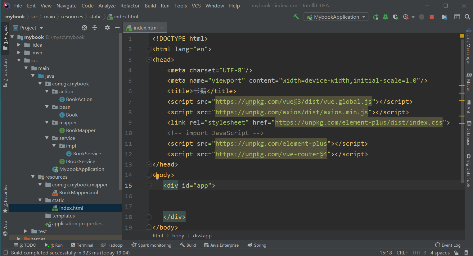
Task: Open Project panel settings gear
Action: tap(107, 28)
